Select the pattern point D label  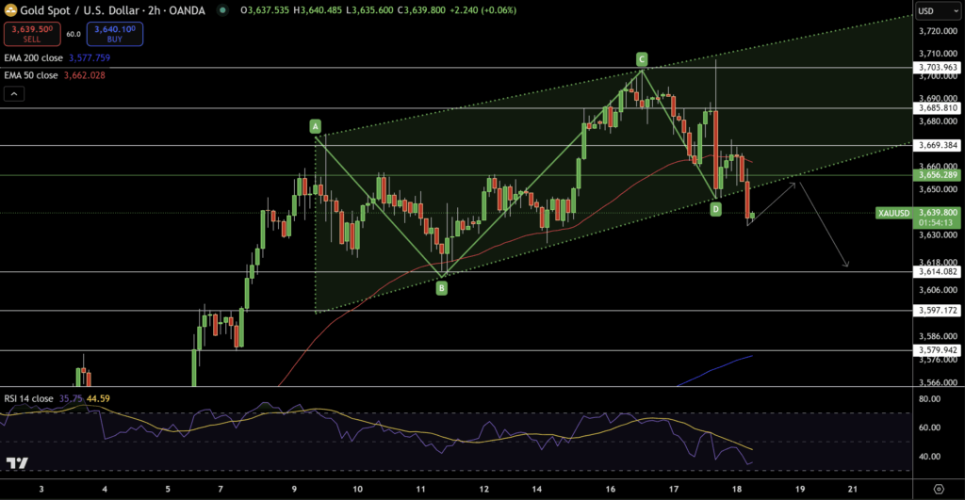pos(716,208)
